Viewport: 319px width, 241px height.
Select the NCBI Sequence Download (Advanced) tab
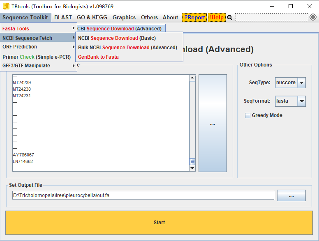point(121,28)
